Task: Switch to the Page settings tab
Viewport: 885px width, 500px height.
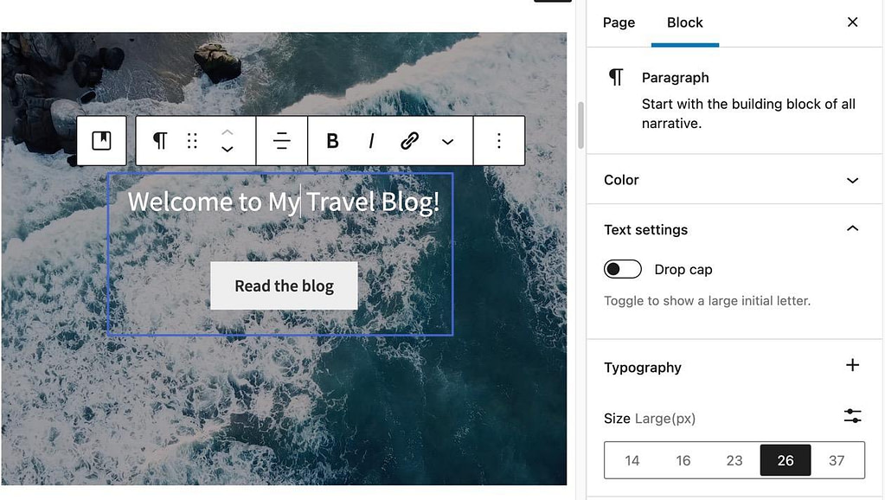Action: pyautogui.click(x=619, y=22)
